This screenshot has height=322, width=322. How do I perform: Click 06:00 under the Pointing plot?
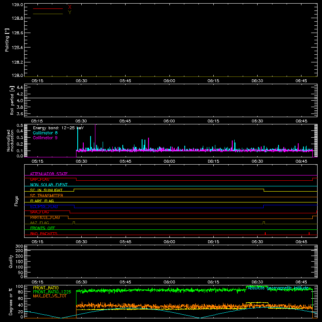point(169,81)
